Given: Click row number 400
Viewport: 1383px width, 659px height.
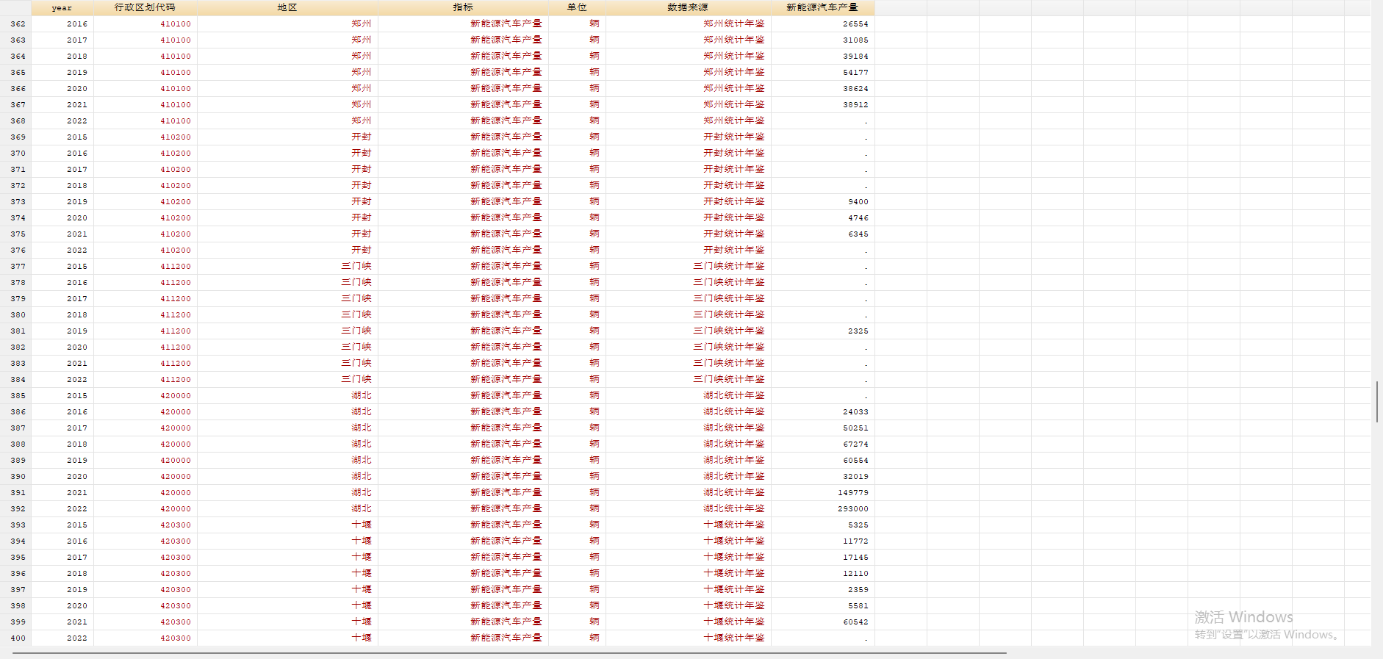Looking at the screenshot, I should [x=18, y=638].
